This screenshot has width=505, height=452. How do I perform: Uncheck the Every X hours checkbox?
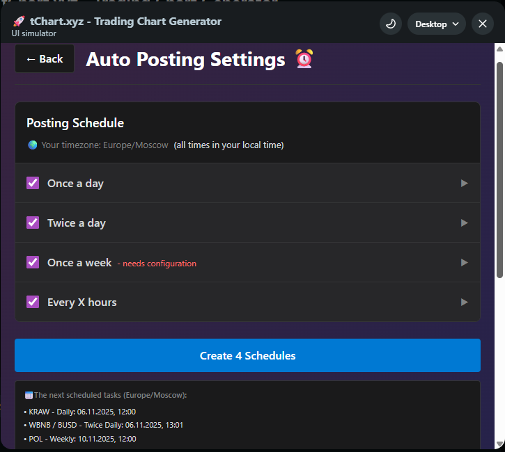[x=33, y=302]
